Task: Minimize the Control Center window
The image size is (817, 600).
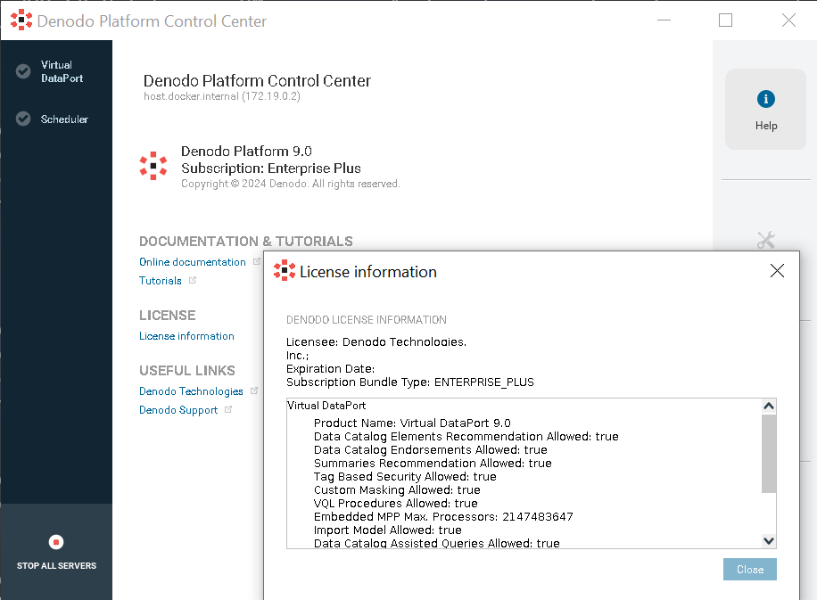Action: [x=664, y=21]
